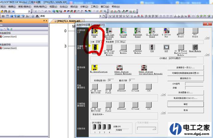Open the 搜索/替换(F) menu
The width and height of the screenshot is (213, 138).
[25, 7]
